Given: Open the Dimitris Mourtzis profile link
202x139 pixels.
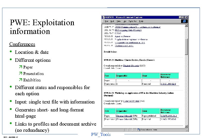Looking at the screenshot, I should 131,66.
